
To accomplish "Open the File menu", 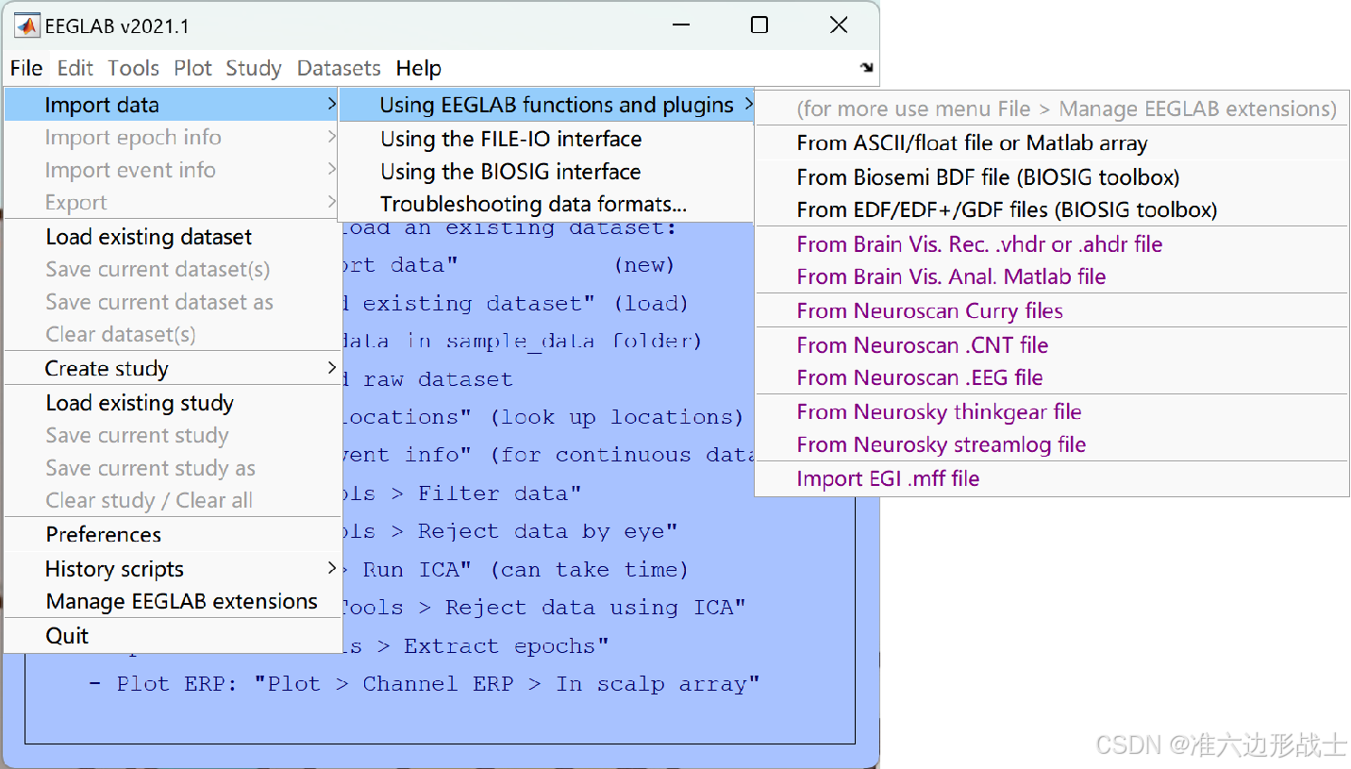I will click(x=26, y=68).
